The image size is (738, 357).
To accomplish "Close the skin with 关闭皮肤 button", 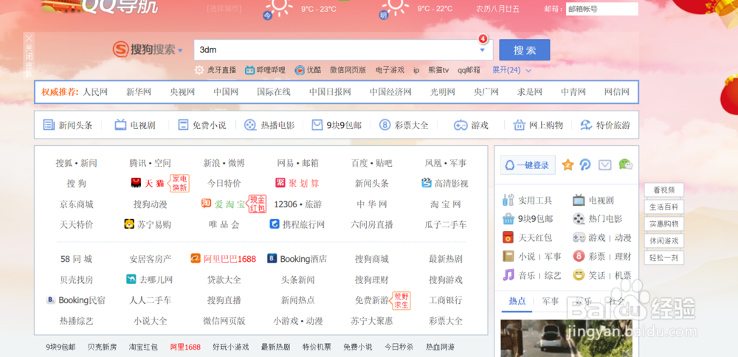I will pos(30,57).
